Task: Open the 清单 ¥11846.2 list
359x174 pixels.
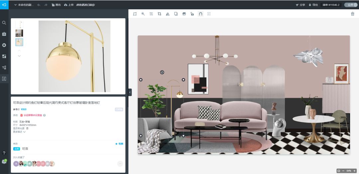Action: click(331, 5)
